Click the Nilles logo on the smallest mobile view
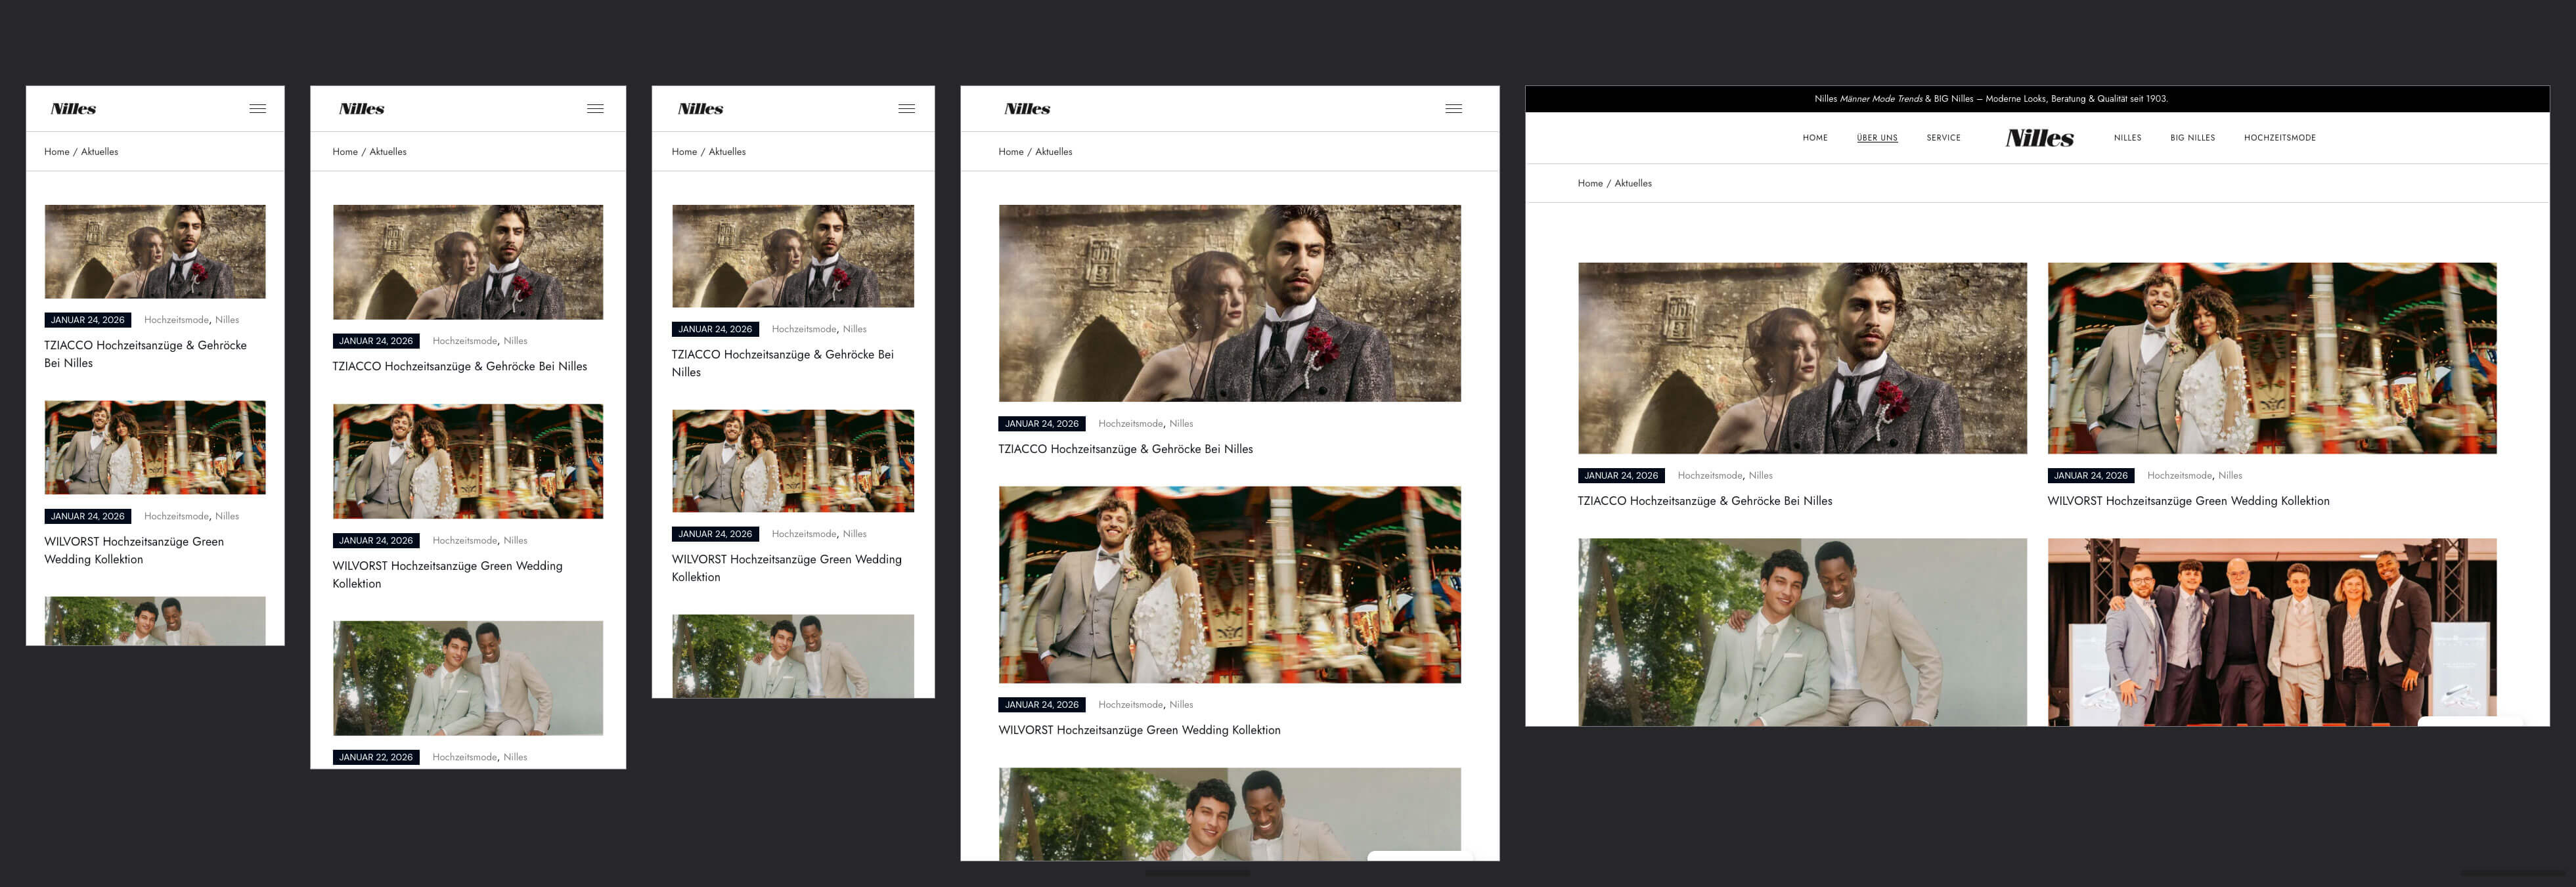The image size is (2576, 887). (x=74, y=108)
